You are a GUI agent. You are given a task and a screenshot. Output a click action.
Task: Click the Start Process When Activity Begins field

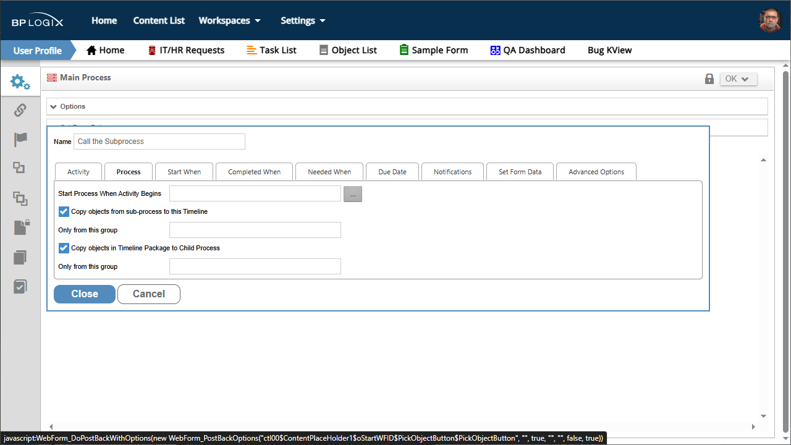pos(255,193)
